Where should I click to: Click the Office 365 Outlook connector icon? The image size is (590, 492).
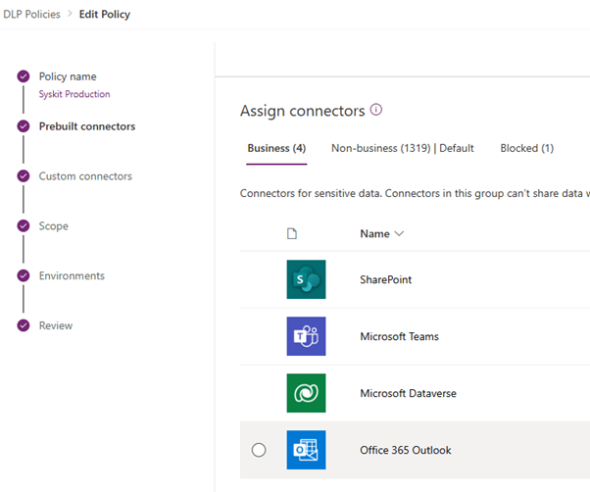pos(306,450)
